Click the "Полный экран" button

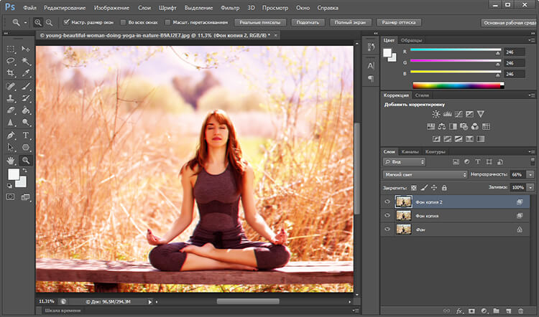pos(352,22)
